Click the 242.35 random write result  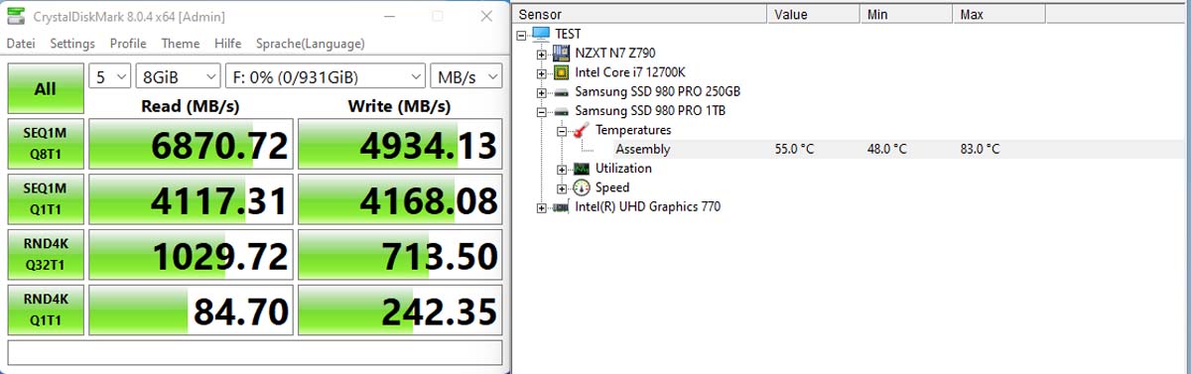(x=400, y=311)
